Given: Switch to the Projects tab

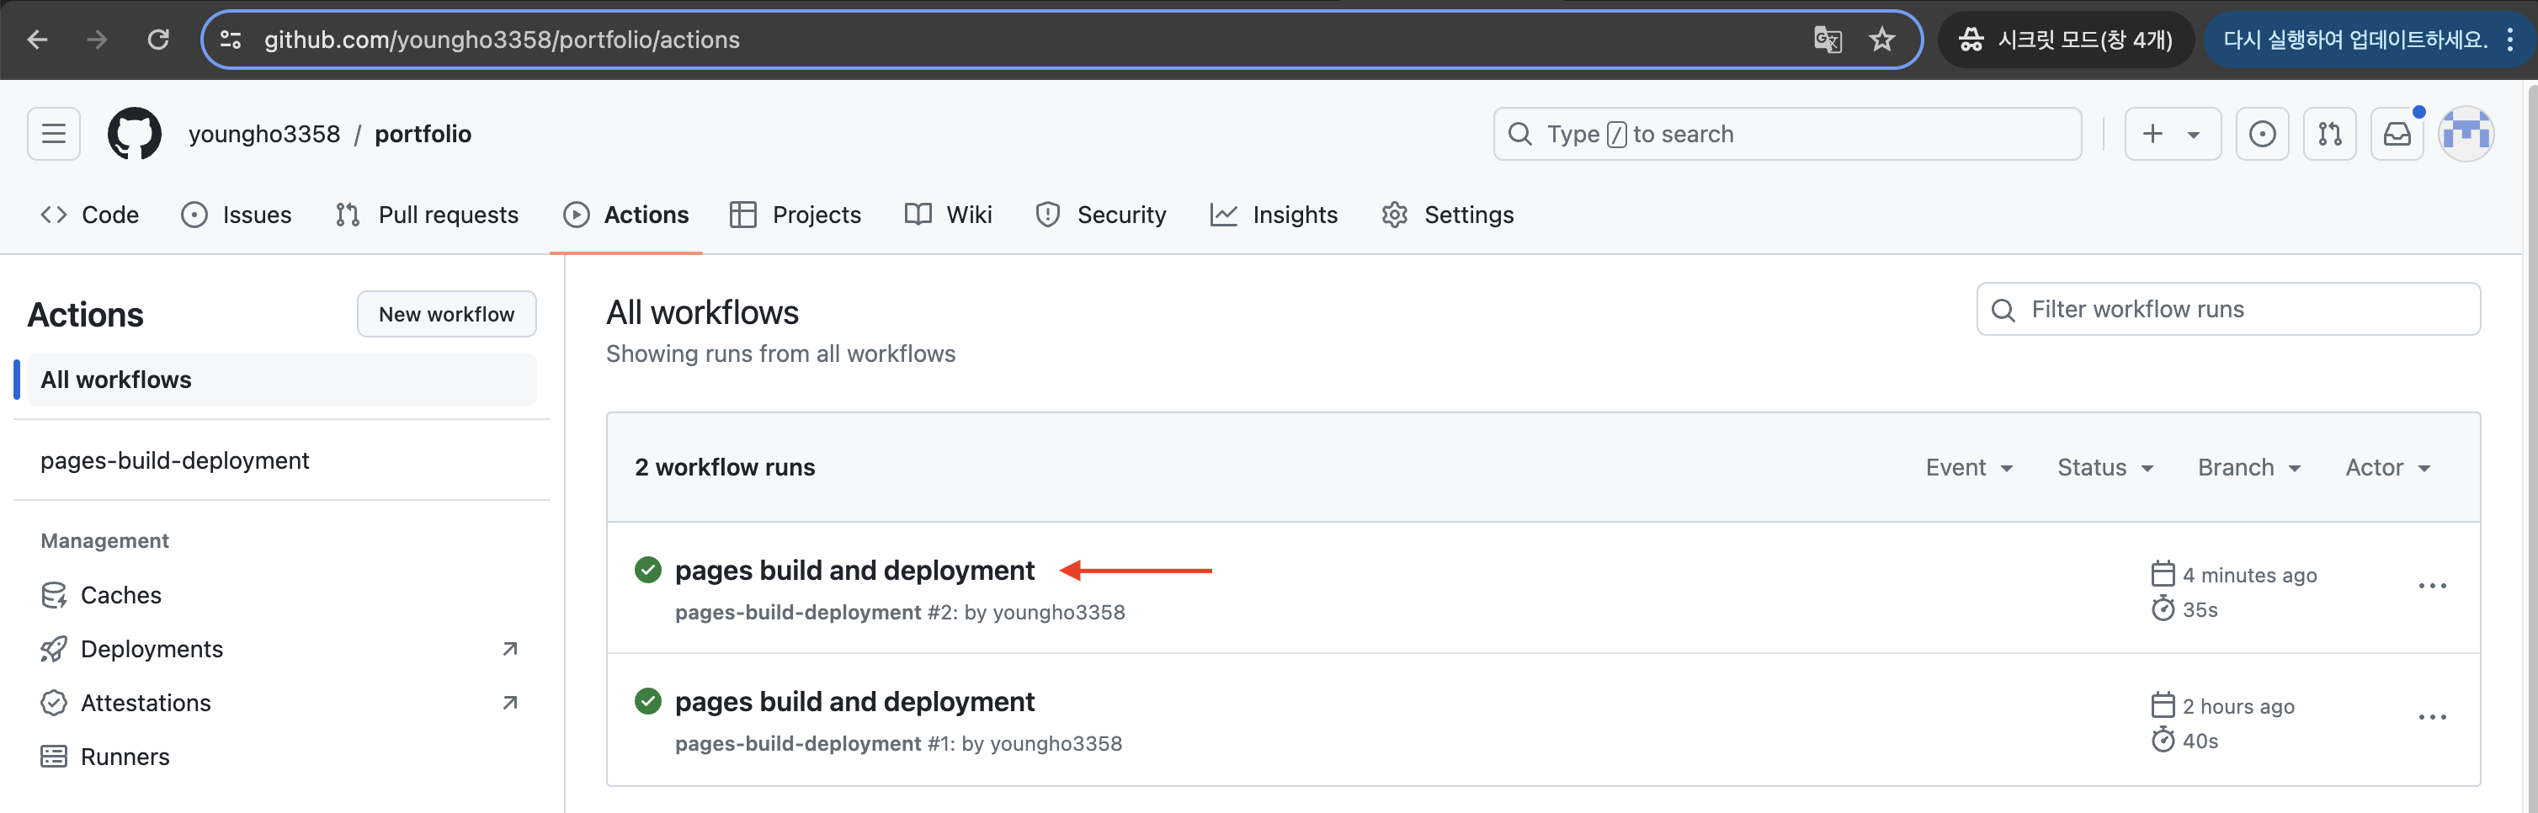Looking at the screenshot, I should click(795, 215).
